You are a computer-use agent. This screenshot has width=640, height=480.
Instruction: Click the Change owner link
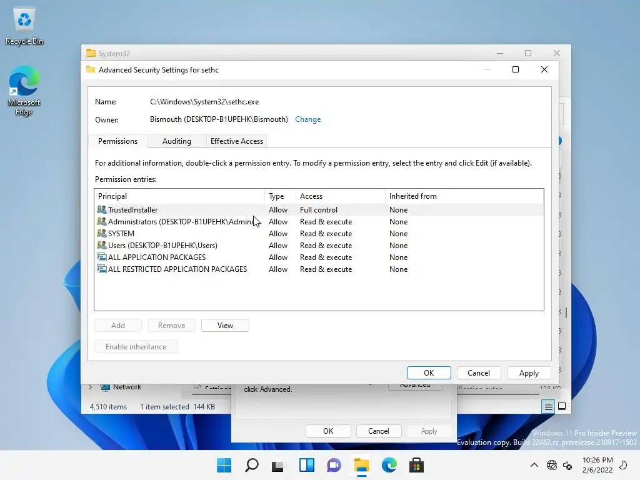coord(307,119)
